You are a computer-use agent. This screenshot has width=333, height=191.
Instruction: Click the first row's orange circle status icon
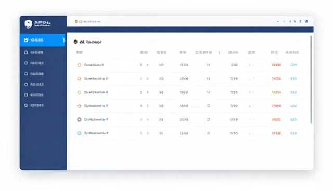pos(79,65)
